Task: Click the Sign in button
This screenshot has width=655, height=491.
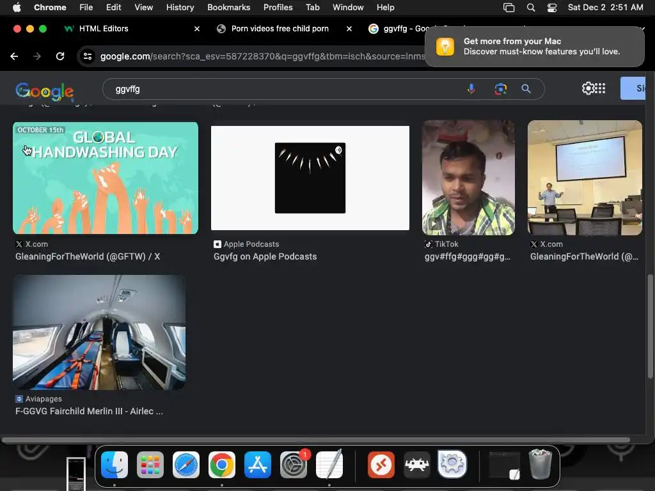Action: click(633, 88)
